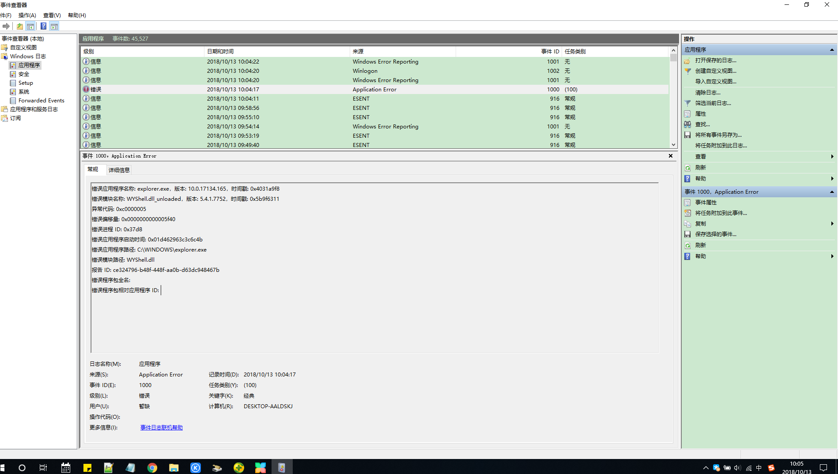Click the forward arrow toolbar icon
Viewport: 838px width, 474px height.
tap(6, 26)
